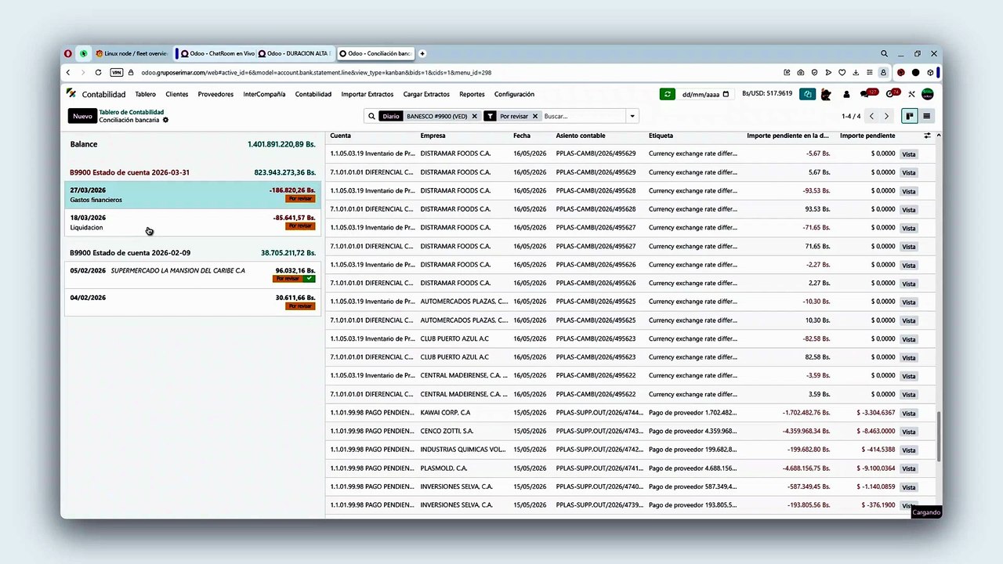Sort by the Empresa column header

point(433,136)
